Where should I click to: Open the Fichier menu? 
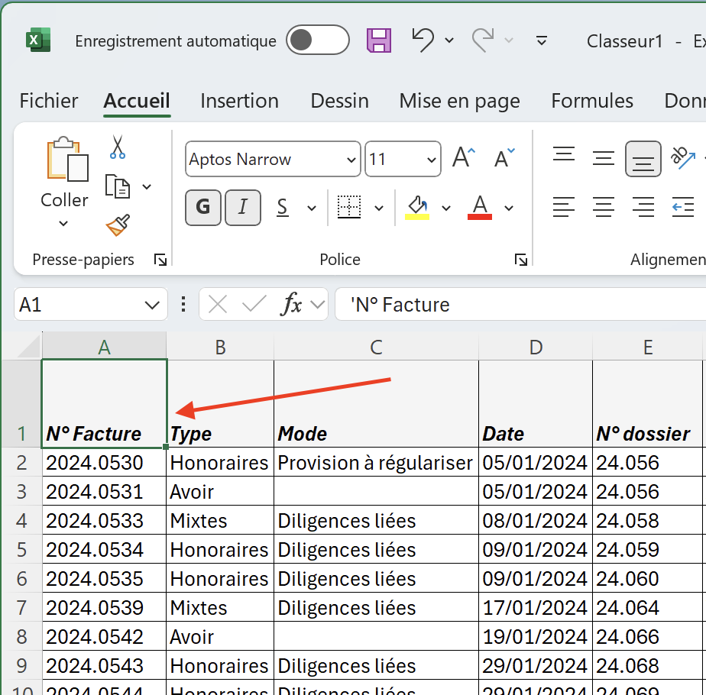pos(49,101)
